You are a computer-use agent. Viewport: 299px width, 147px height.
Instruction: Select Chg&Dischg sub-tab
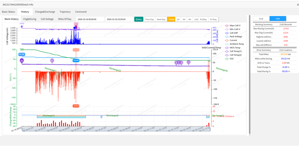point(30,19)
